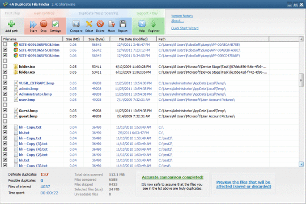Uncheck the second folder.ico checkbox
Image resolution: width=306 pixels, height=204 pixels.
point(5,71)
